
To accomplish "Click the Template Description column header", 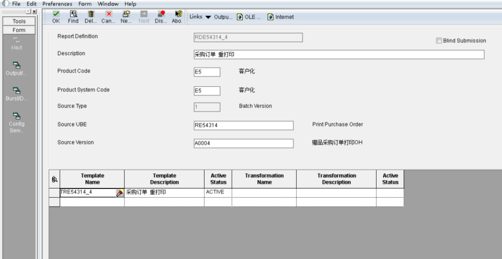I will 164,179.
